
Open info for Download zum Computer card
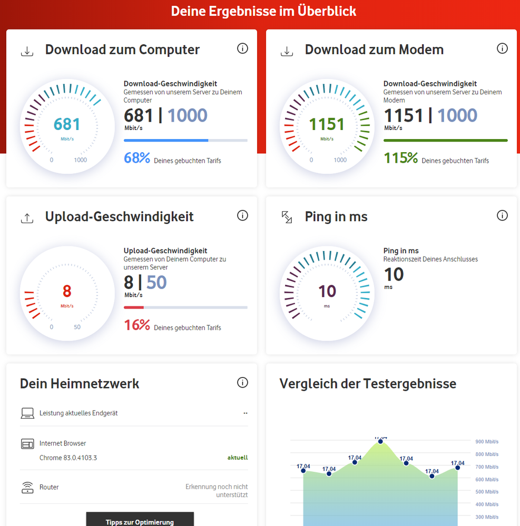(242, 48)
